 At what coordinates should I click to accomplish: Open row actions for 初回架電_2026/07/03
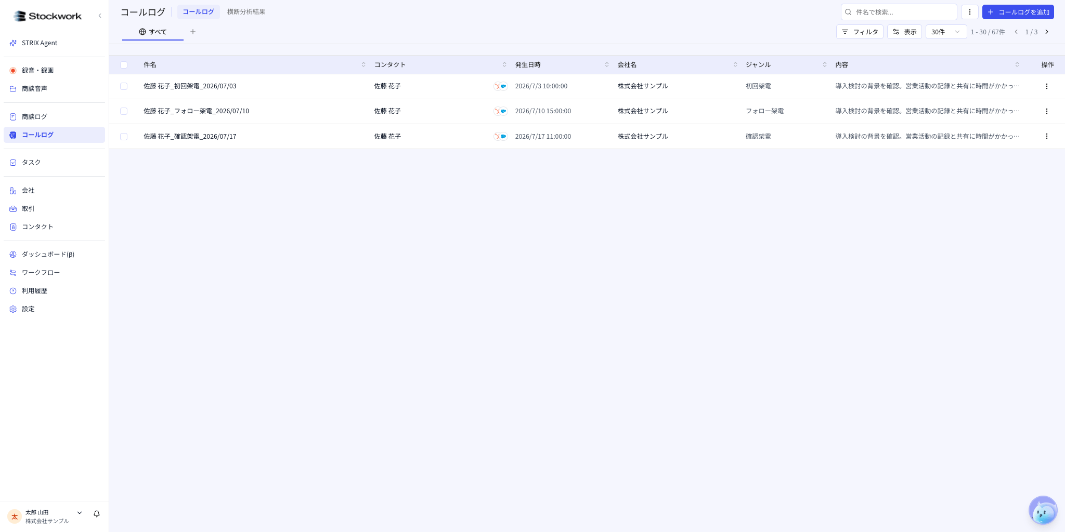pos(1047,86)
